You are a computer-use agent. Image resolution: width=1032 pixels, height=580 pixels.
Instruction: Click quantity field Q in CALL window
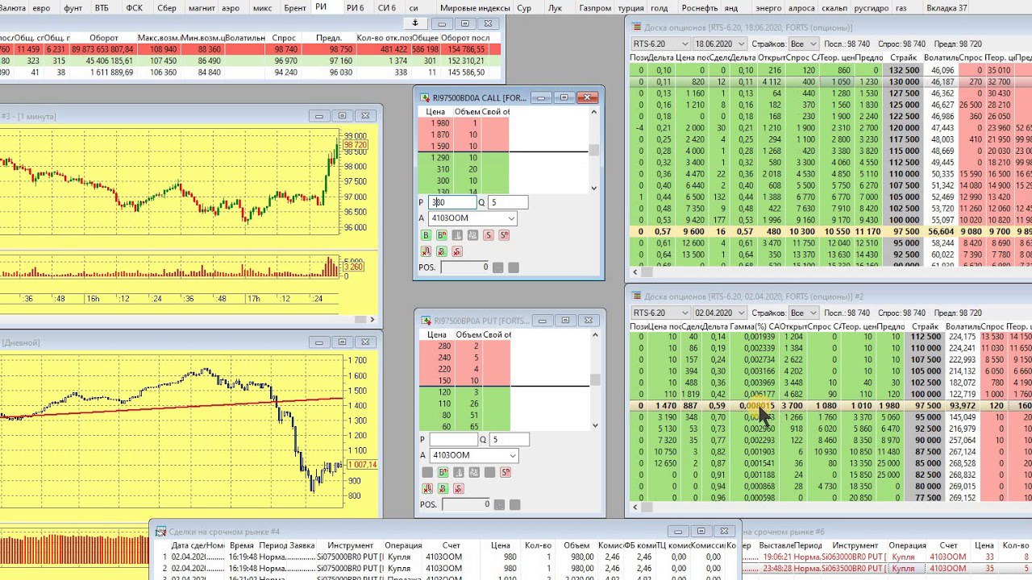click(x=508, y=203)
